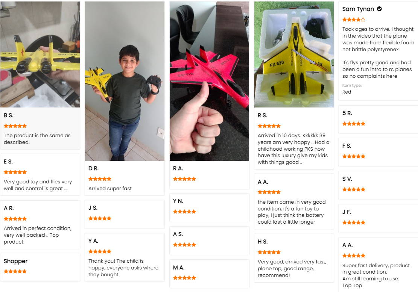Click the M A. review star rating
The image size is (418, 292).
184,278
